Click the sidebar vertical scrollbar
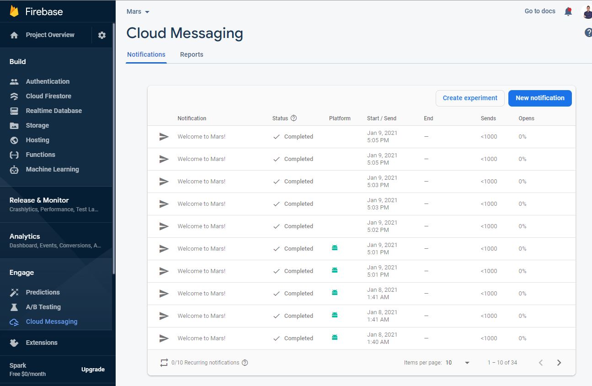The height and width of the screenshot is (386, 592). click(x=114, y=149)
